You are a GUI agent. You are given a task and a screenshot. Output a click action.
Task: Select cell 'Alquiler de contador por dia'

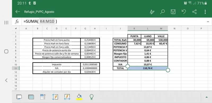tap(57, 72)
